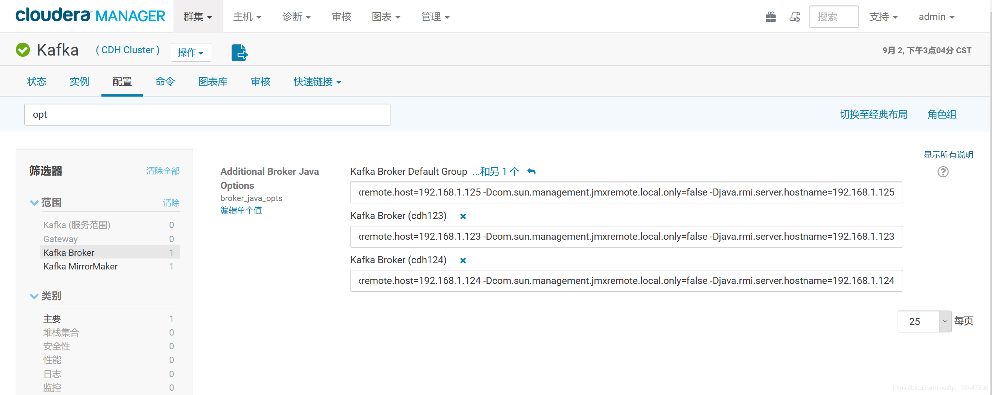Collapse the 类别 filter section
The width and height of the screenshot is (992, 395).
(x=34, y=296)
